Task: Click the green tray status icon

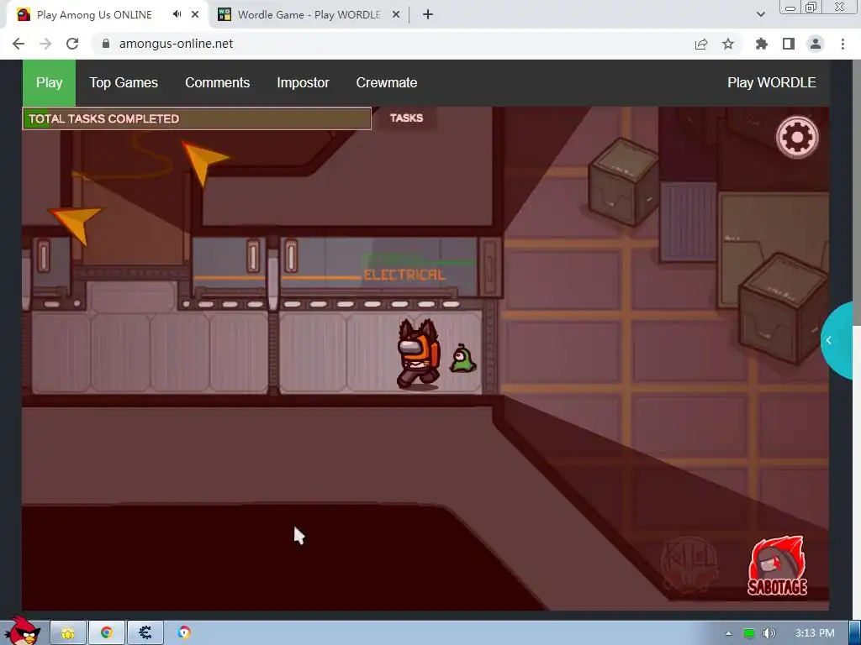Action: 749,633
